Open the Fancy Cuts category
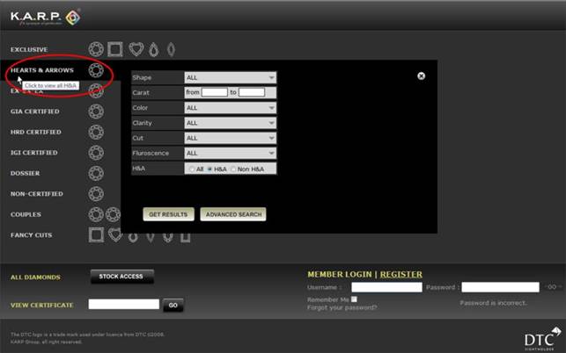This screenshot has width=566, height=353. click(x=32, y=235)
